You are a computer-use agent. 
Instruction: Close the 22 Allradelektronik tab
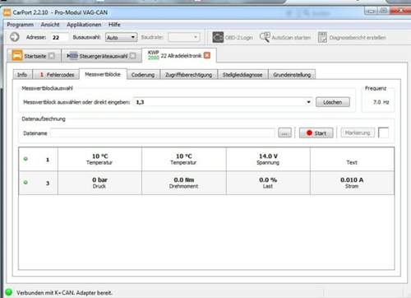point(207,55)
